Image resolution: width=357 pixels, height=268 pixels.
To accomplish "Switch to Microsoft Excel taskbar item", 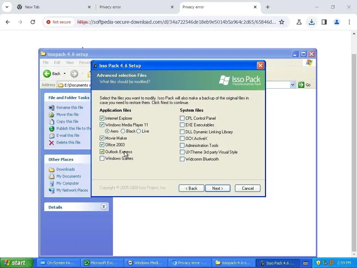I will [x=102, y=263].
